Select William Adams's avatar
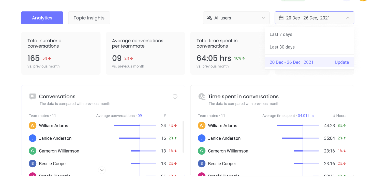Viewport: 375px width, 185px height. (x=32, y=125)
